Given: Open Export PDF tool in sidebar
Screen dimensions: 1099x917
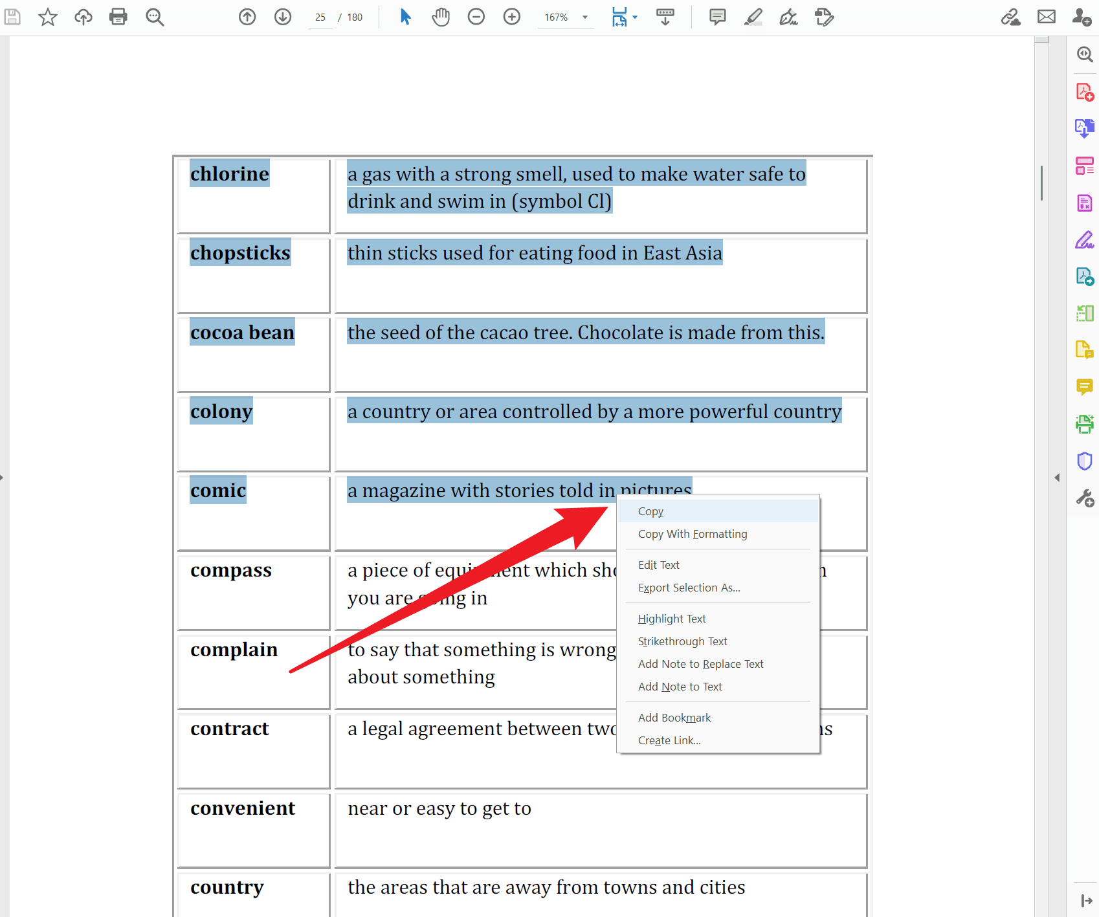Looking at the screenshot, I should pyautogui.click(x=1085, y=129).
